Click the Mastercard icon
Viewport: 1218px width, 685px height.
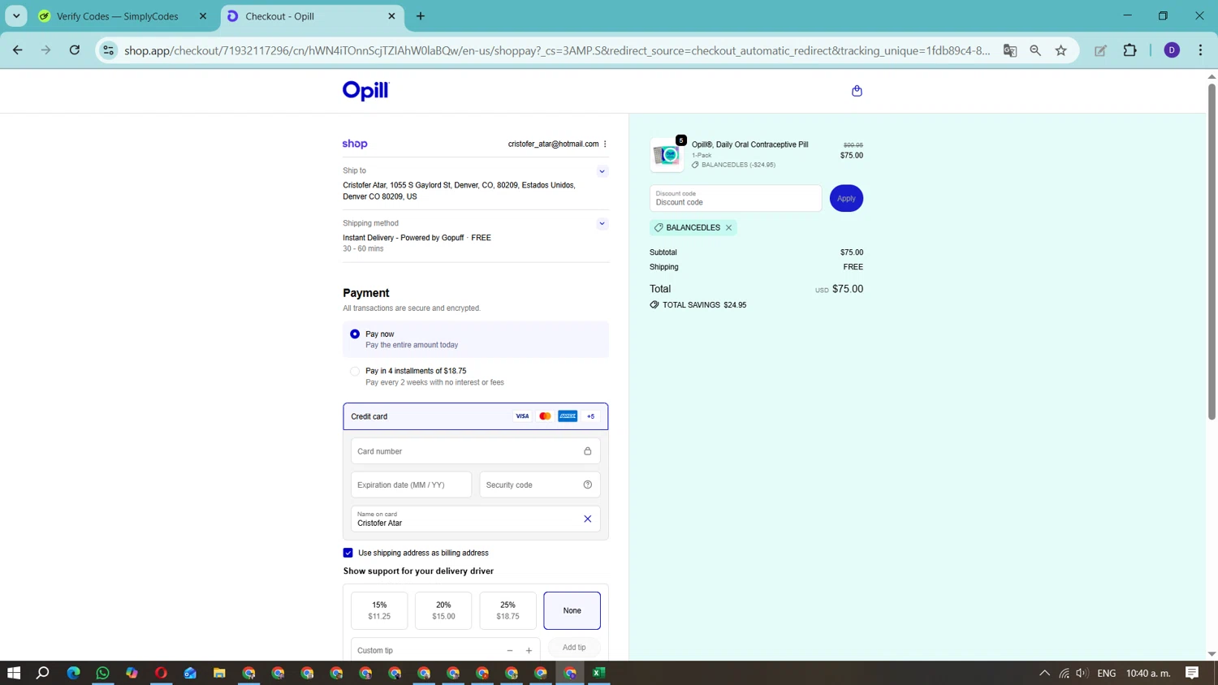[x=545, y=416]
